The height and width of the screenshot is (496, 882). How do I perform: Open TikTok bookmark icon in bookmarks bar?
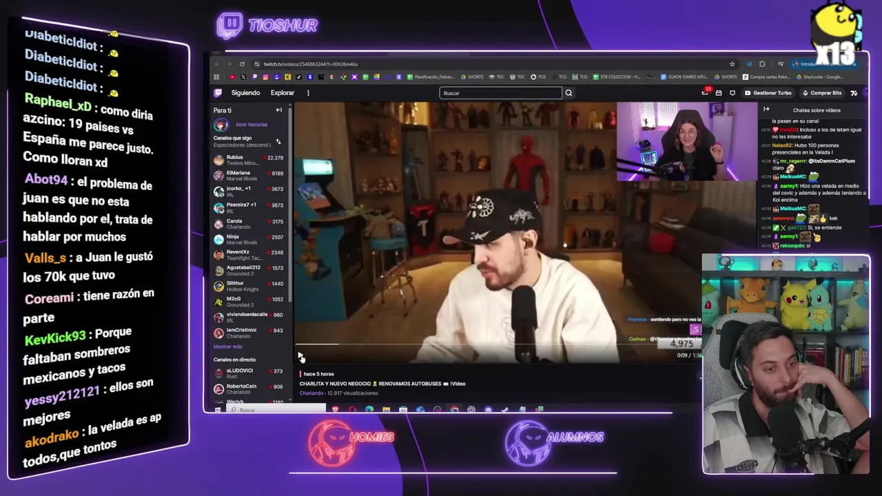click(299, 77)
